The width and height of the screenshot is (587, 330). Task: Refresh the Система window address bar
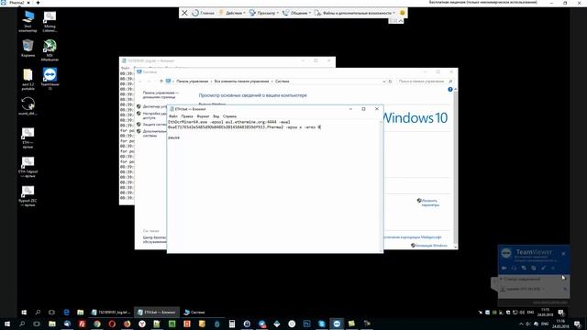(390, 82)
